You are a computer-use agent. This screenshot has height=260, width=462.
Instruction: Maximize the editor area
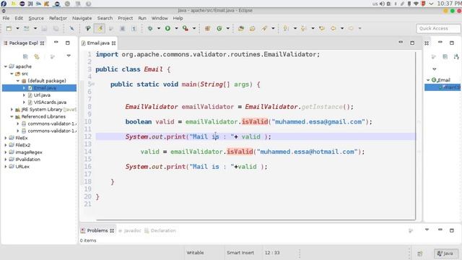[412, 43]
